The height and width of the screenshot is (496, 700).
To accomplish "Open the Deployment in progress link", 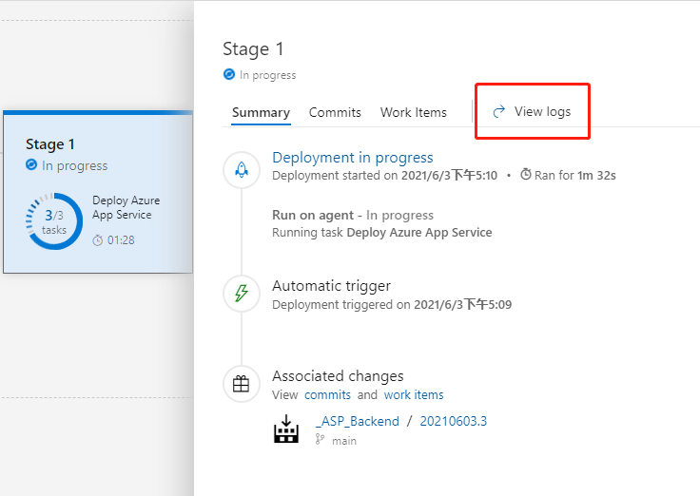I will [x=352, y=158].
